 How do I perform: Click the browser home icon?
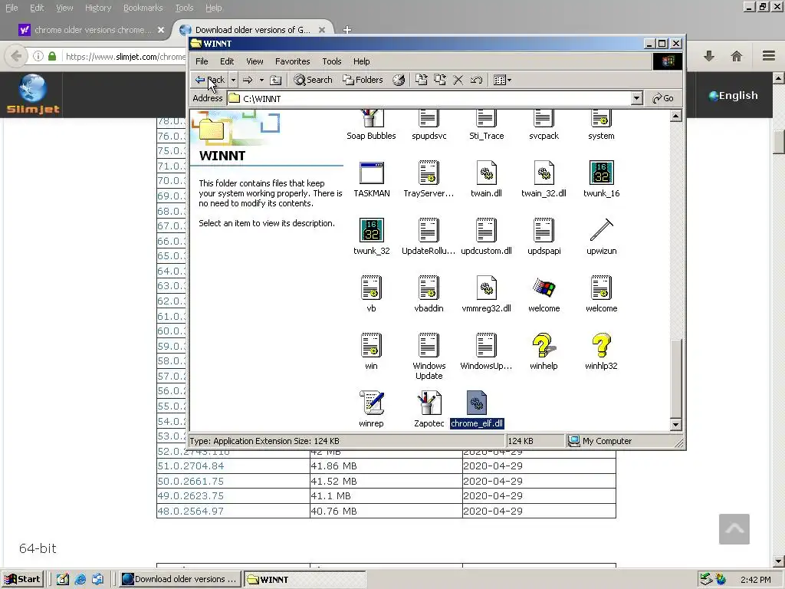(736, 56)
